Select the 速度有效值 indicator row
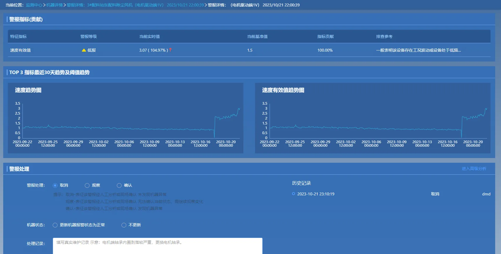The width and height of the screenshot is (501, 254). tap(20, 50)
